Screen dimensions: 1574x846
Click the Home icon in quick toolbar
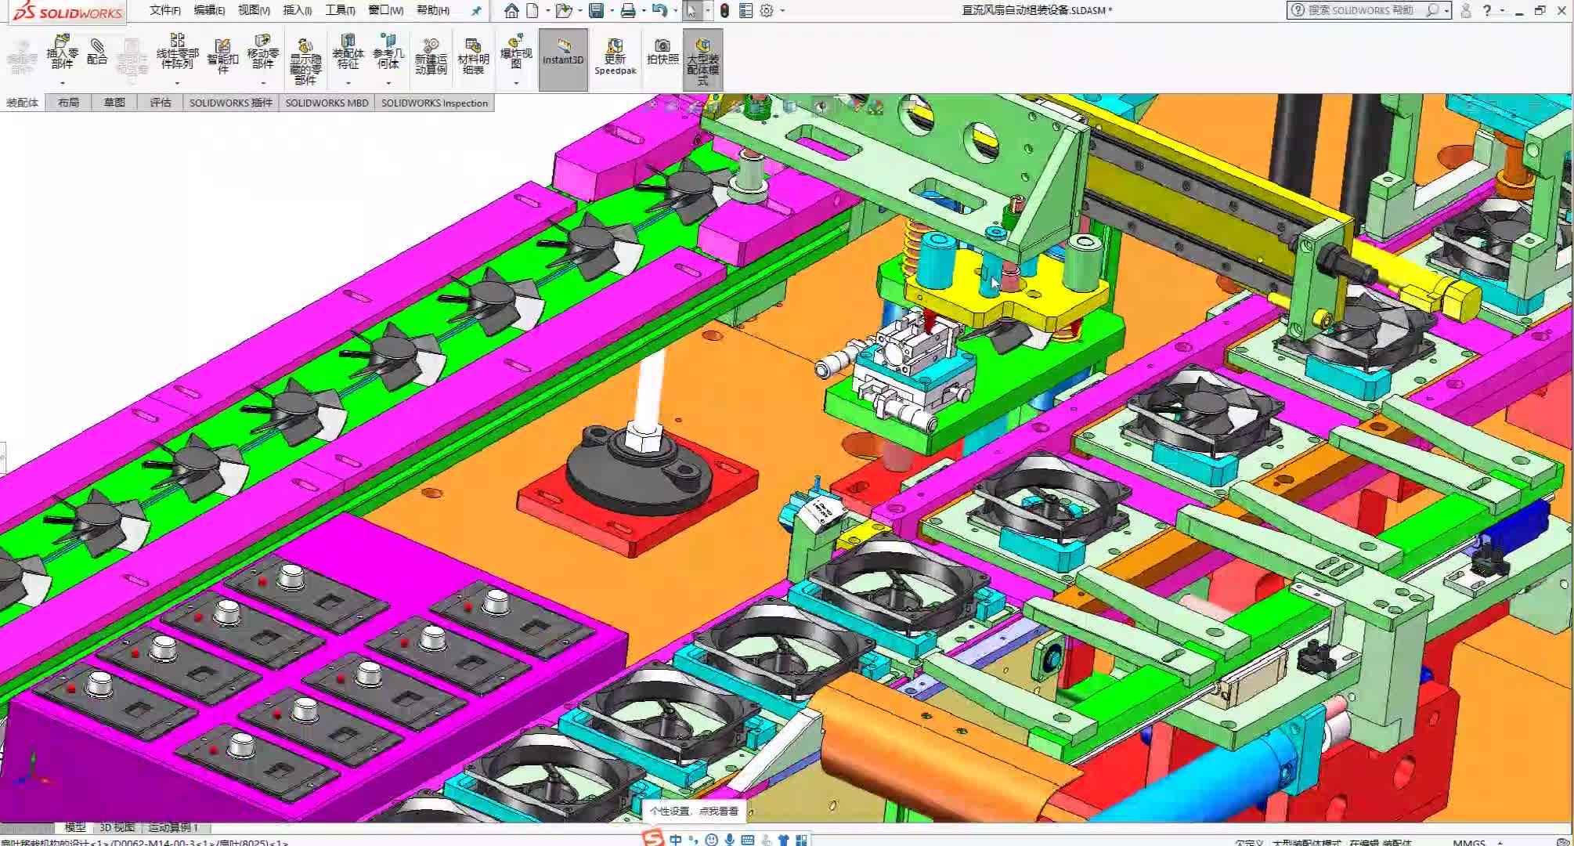tap(511, 10)
